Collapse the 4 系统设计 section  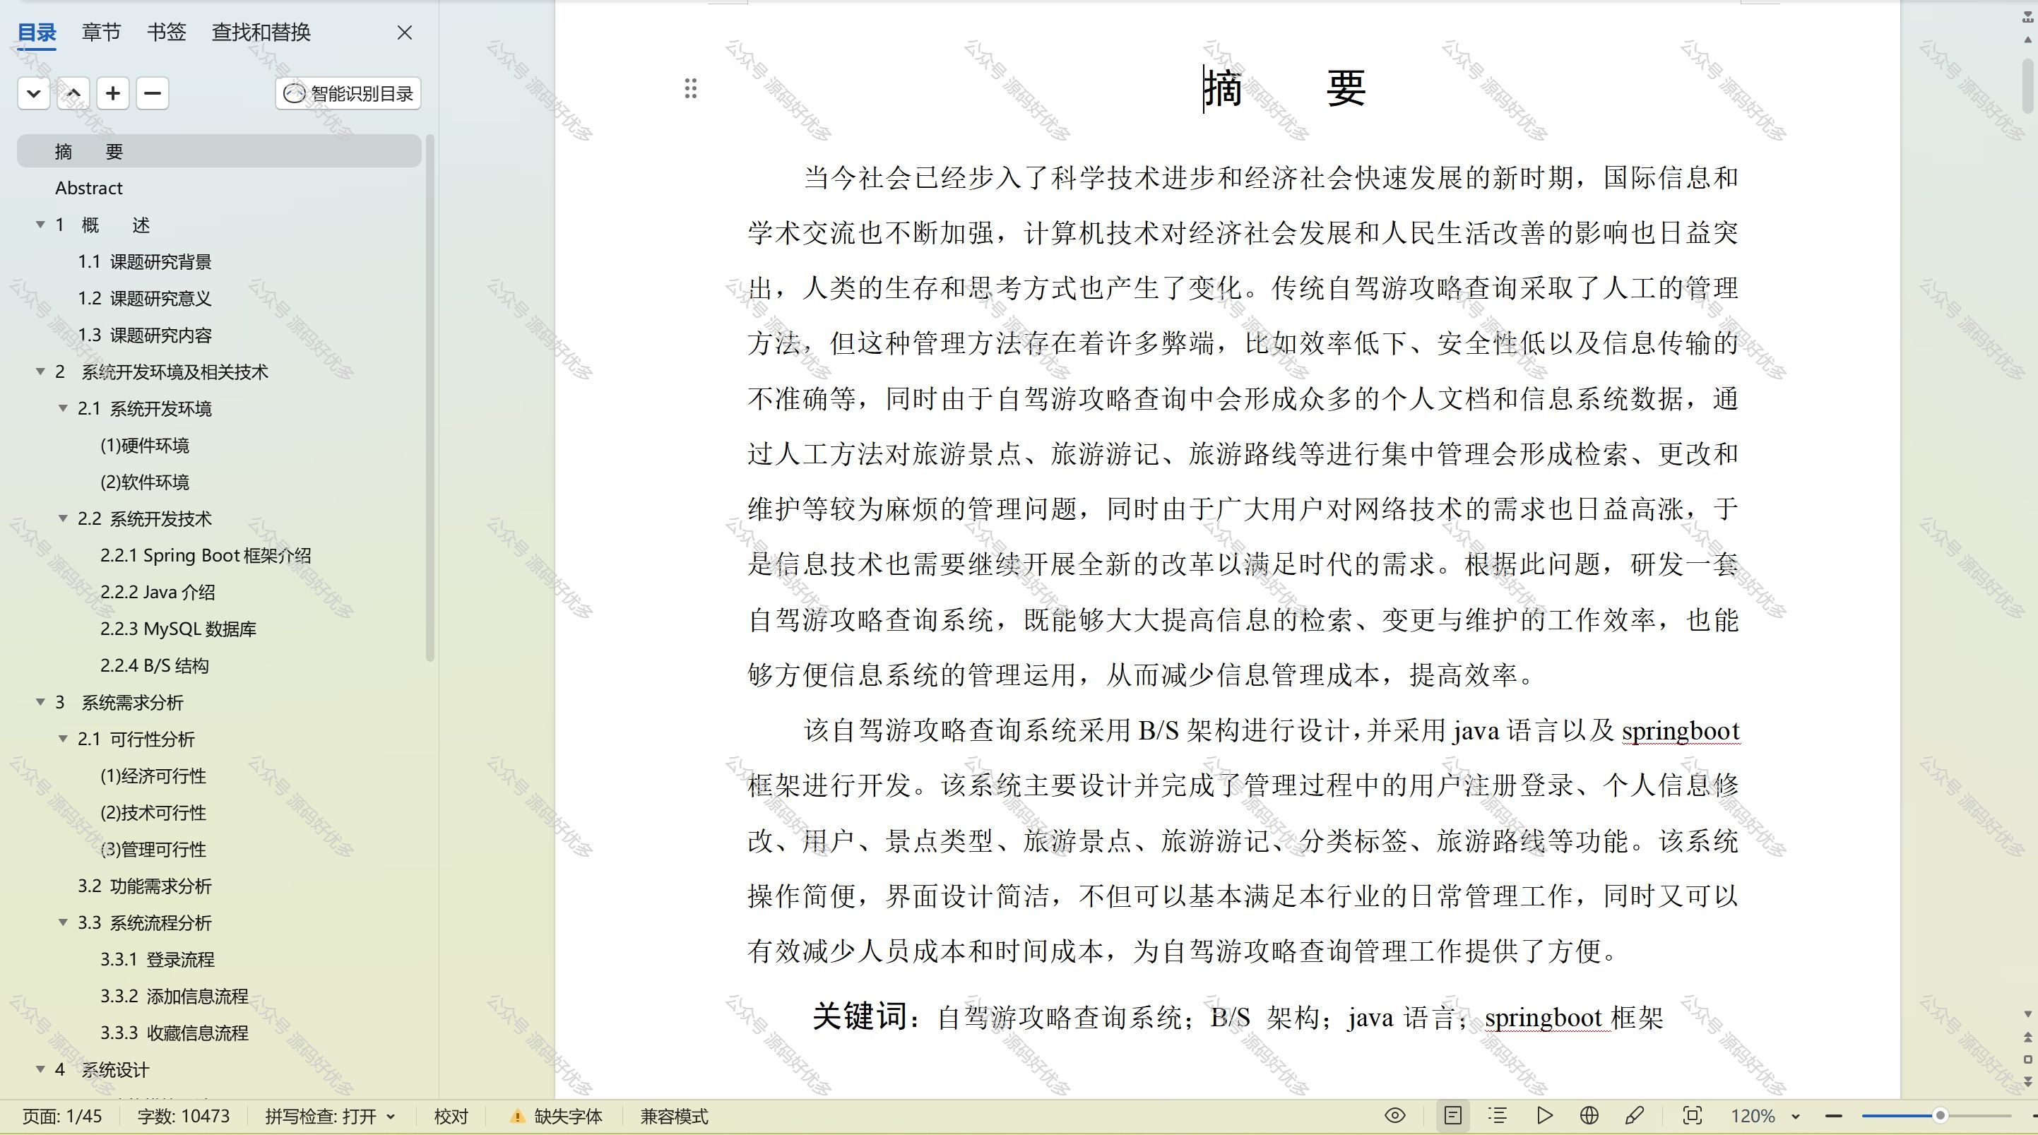[40, 1069]
